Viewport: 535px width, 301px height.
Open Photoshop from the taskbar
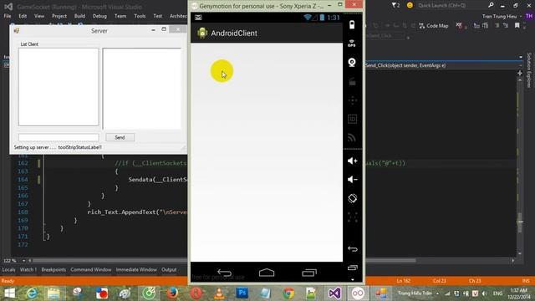coord(242,293)
